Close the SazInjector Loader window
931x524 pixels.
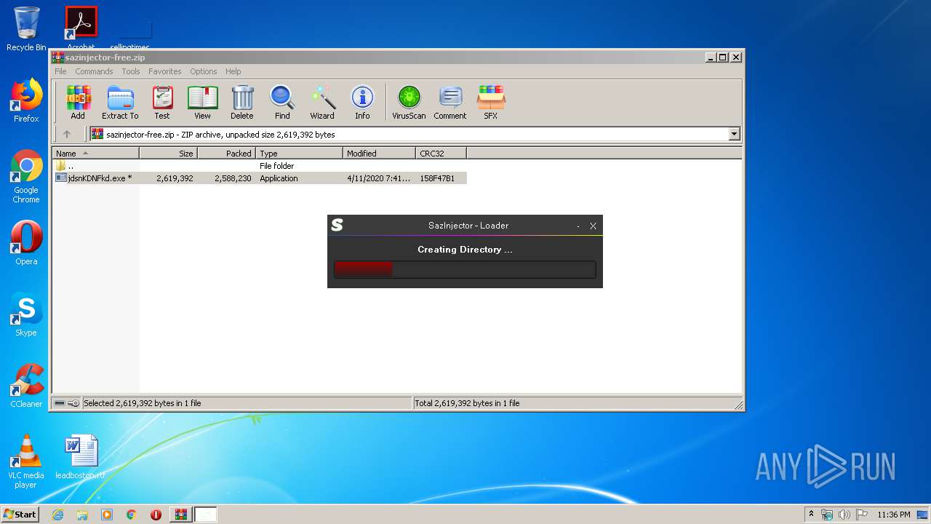(593, 226)
